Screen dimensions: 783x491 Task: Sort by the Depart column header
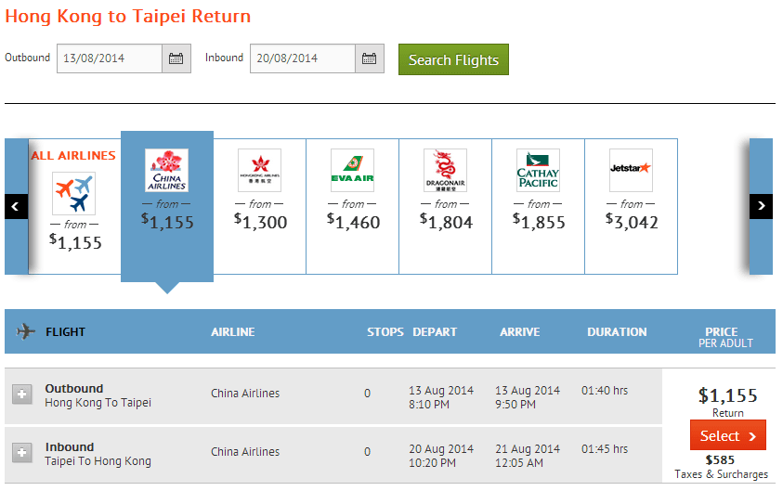click(435, 331)
